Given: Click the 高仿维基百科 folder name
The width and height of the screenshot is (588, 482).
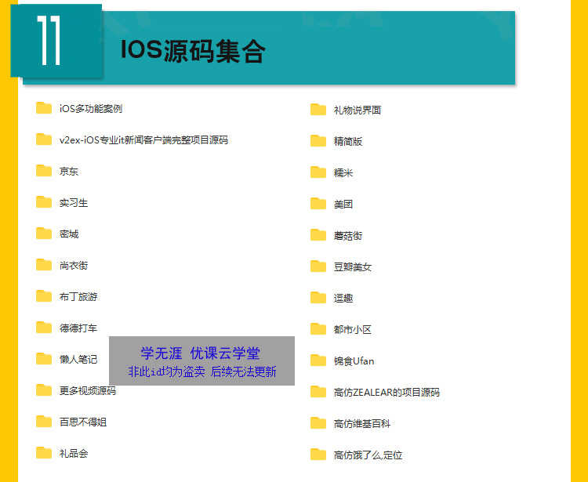Looking at the screenshot, I should click(x=362, y=424).
